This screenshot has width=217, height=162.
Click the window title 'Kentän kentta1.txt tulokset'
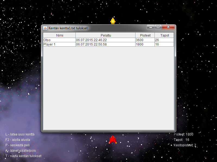68,28
